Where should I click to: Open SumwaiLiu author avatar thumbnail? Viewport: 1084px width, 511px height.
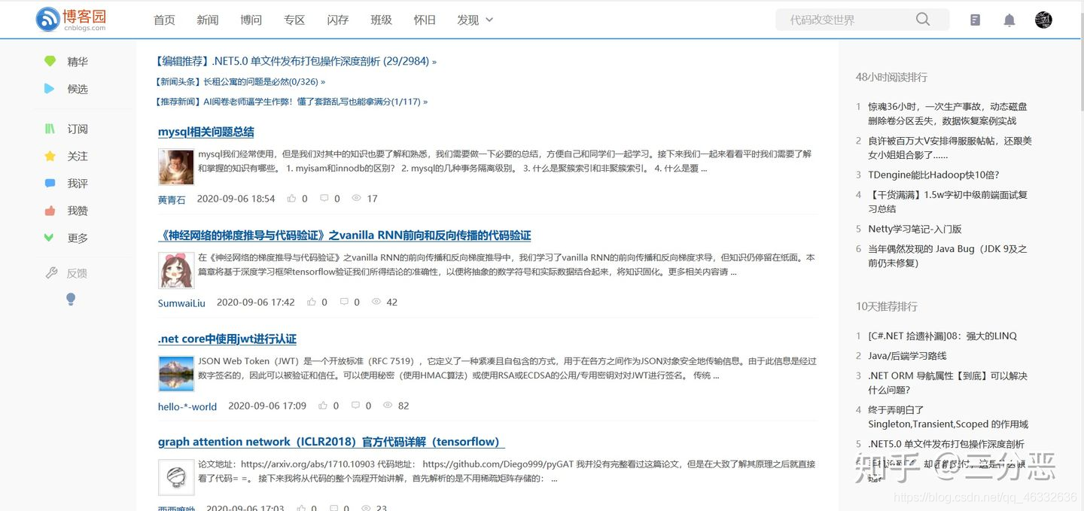177,270
